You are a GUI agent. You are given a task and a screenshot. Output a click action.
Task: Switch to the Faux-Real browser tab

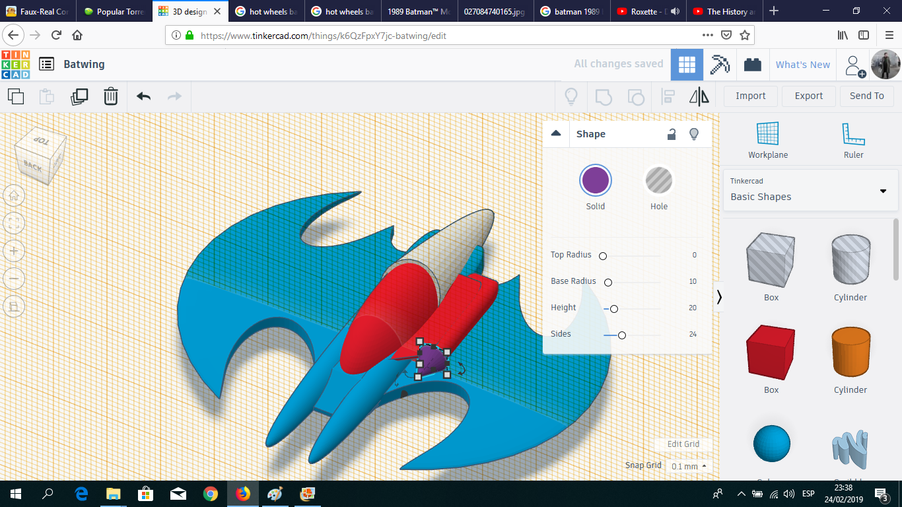click(x=38, y=11)
